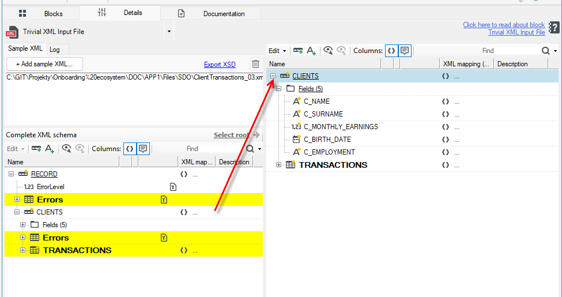Open the block help question mark icon
Viewport: 562px width, 297px height.
point(554,28)
